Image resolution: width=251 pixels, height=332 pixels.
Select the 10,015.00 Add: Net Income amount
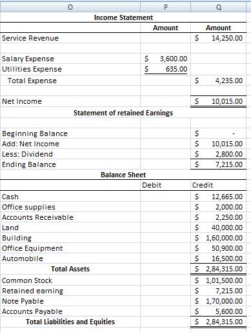[218, 144]
